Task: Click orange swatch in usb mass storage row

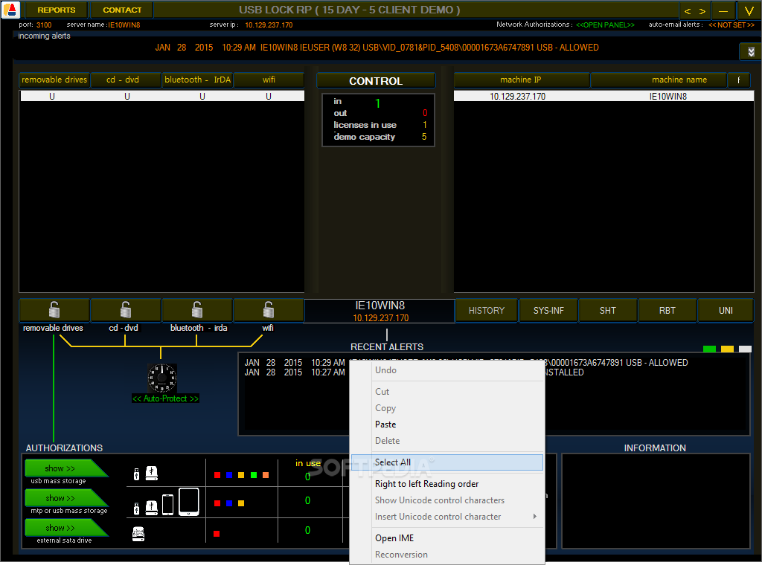Action: coord(266,475)
